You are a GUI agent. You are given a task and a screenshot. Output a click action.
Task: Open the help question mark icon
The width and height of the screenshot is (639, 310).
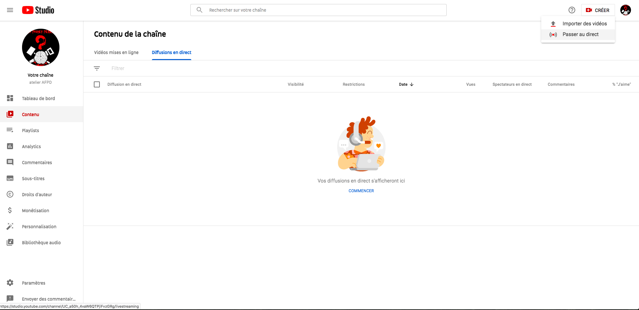(572, 10)
